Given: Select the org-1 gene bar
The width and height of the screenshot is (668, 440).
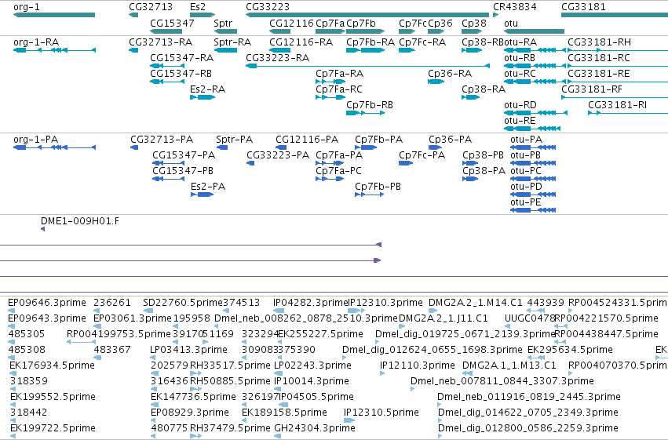Looking at the screenshot, I should [54, 15].
